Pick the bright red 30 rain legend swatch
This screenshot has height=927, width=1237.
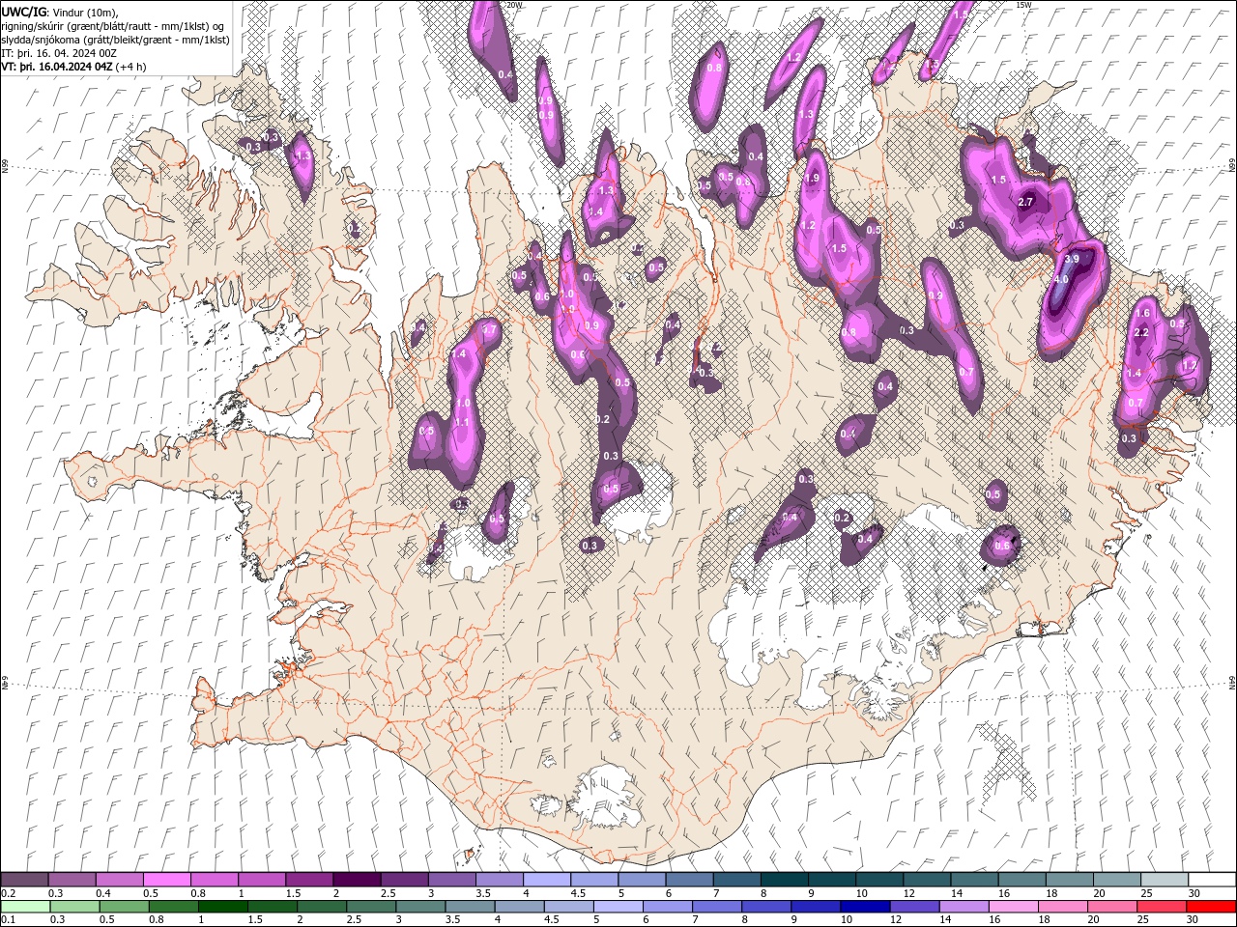click(1210, 907)
